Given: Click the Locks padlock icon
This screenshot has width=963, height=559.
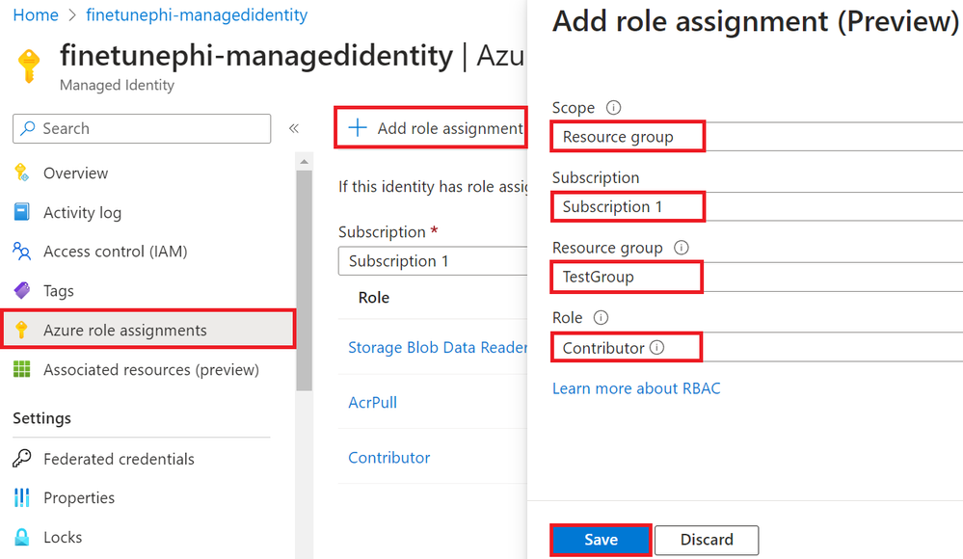Looking at the screenshot, I should 21,538.
